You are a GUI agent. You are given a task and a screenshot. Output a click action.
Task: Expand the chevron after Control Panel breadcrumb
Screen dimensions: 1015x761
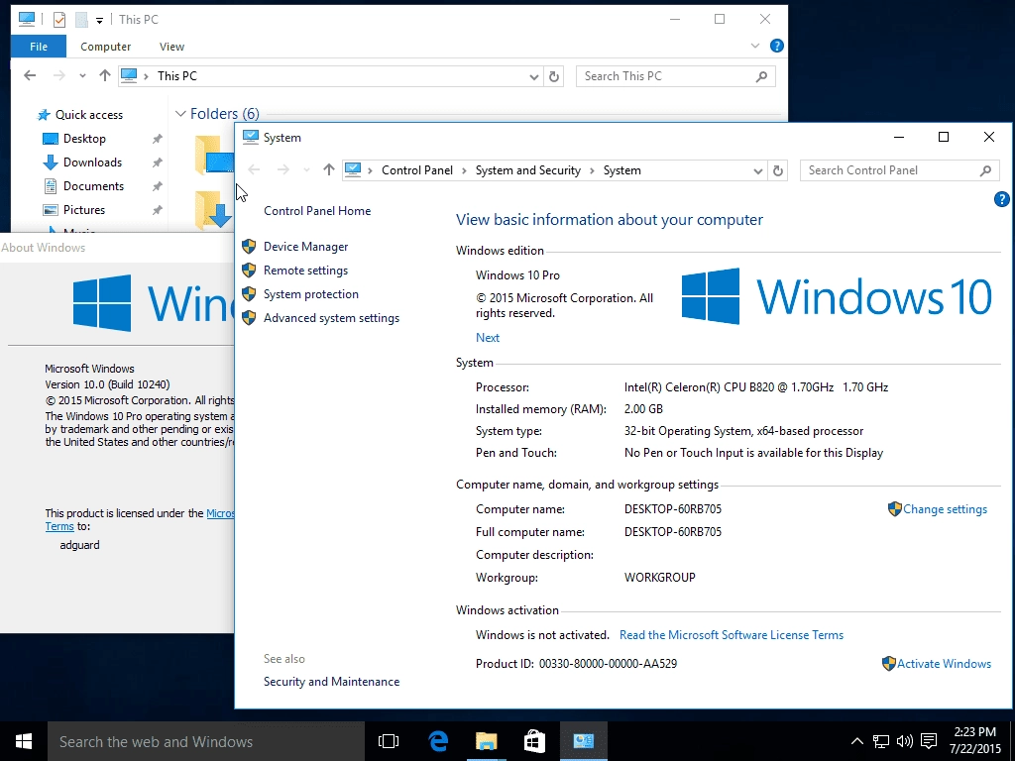point(464,170)
